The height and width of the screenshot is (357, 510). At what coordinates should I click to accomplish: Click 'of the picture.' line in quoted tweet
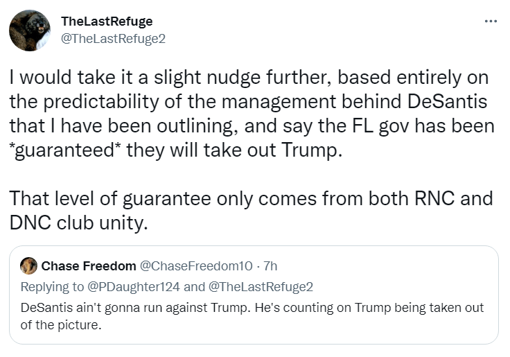[x=62, y=324]
